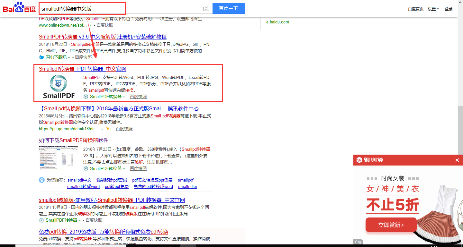
Task: Click the Baidu logo
Action: click(19, 7)
